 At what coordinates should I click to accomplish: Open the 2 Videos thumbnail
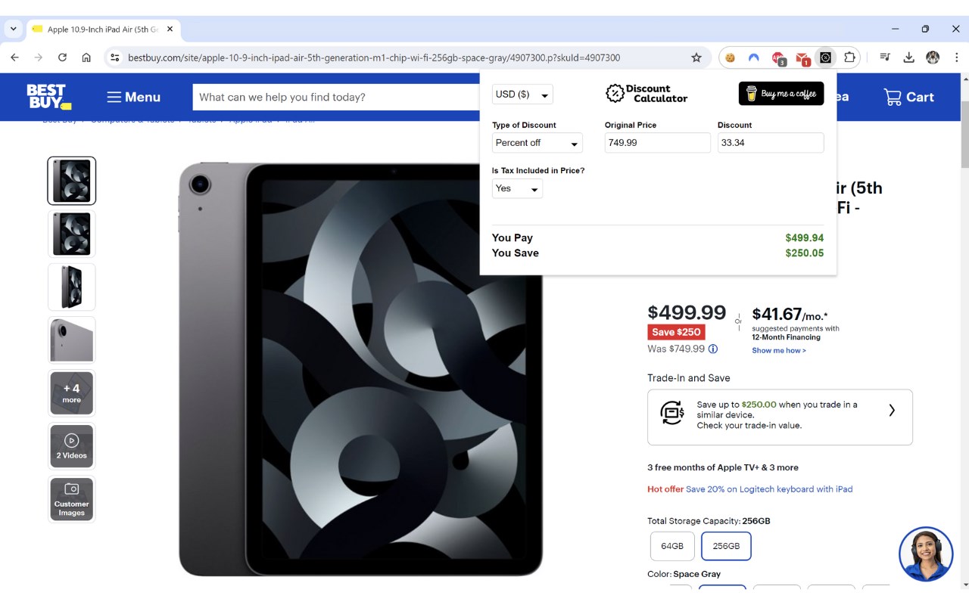(x=72, y=446)
